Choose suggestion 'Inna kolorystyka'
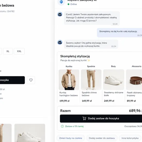This screenshot has width=142, height=142. point(130,138)
